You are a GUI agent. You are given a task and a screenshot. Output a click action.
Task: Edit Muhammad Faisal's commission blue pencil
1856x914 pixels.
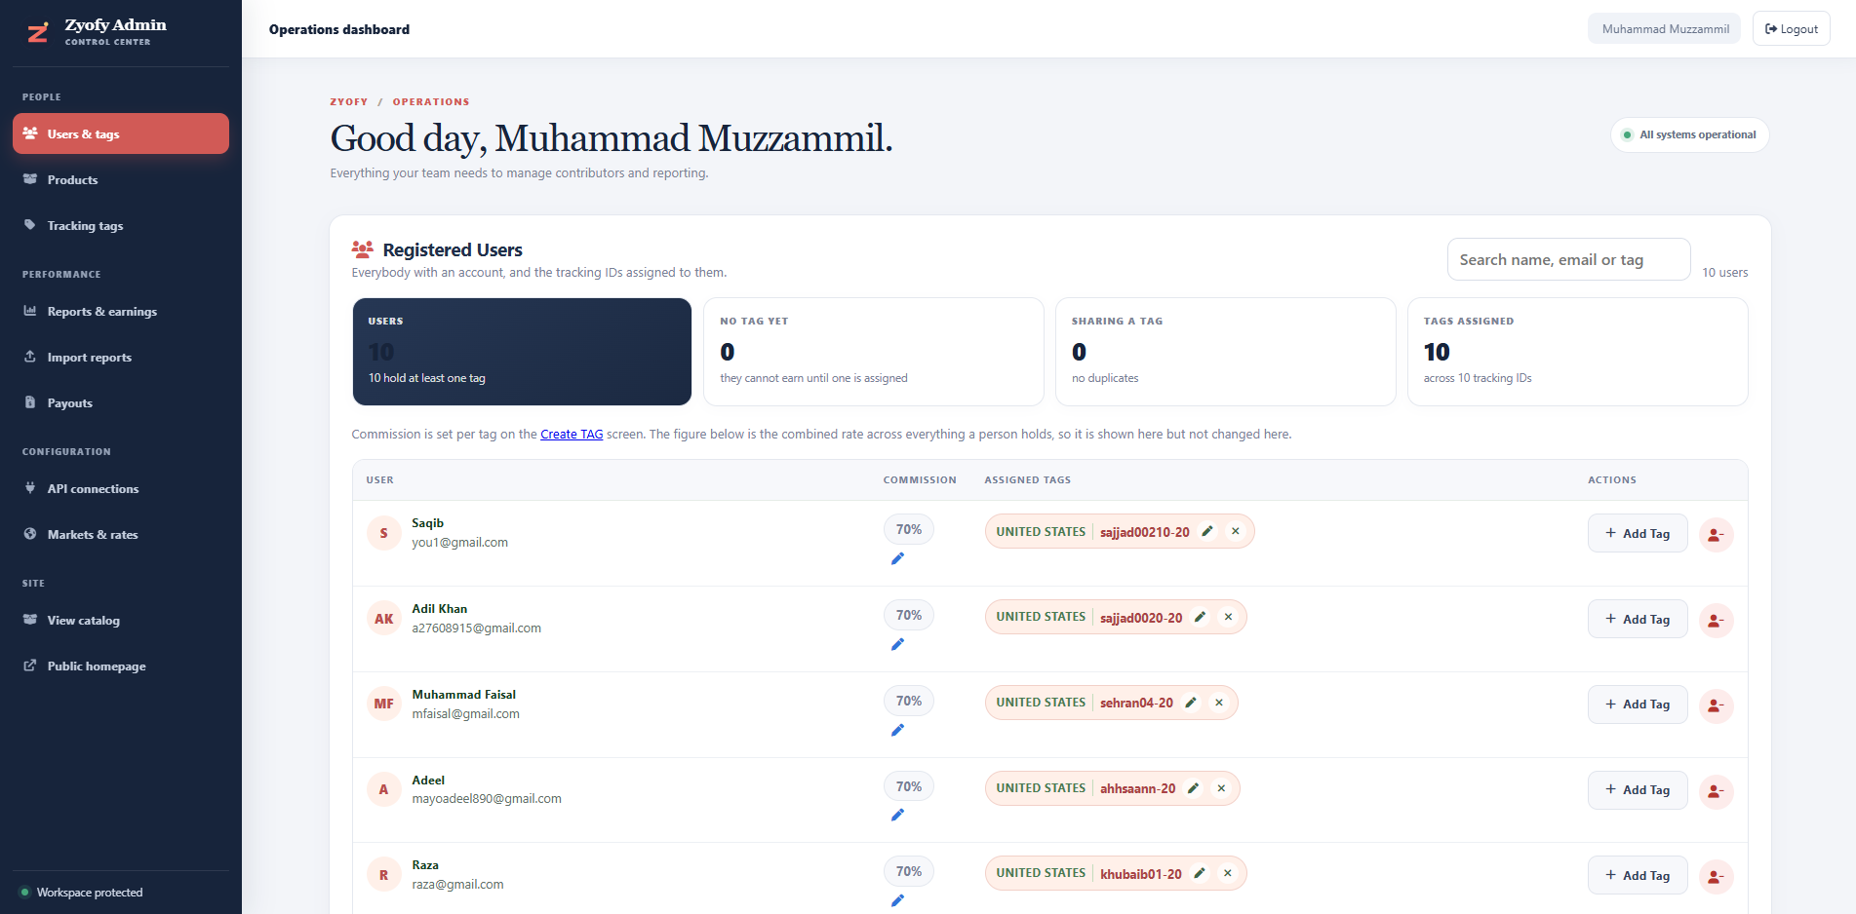point(897,730)
